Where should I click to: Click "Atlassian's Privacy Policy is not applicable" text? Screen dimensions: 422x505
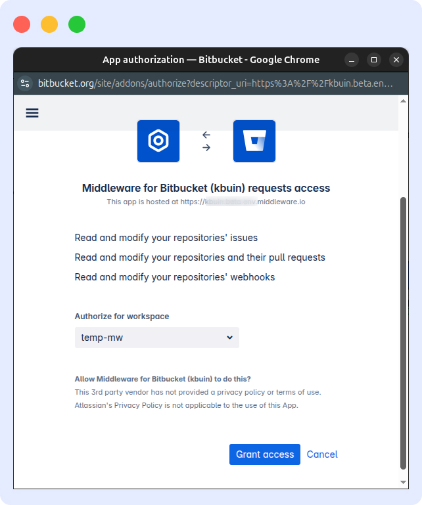[186, 405]
